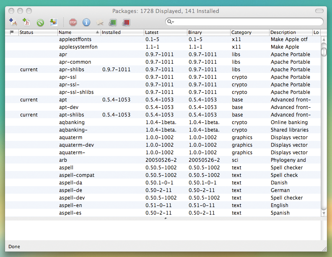
Task: Click the red STOP terminate icon
Action: (73, 22)
